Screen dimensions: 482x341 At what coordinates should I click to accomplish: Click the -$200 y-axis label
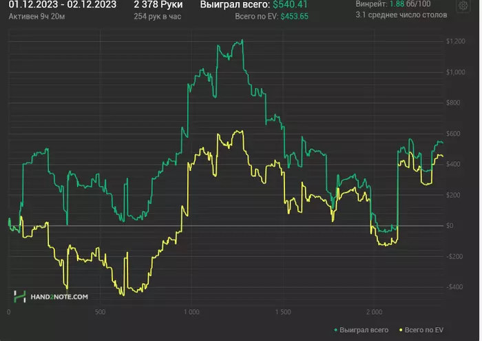point(454,256)
